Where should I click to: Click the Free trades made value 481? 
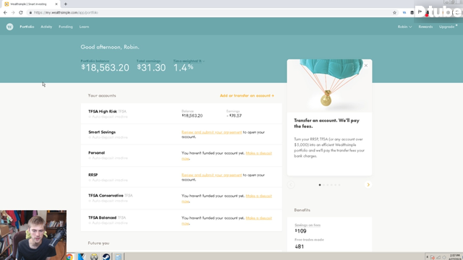pos(299,246)
